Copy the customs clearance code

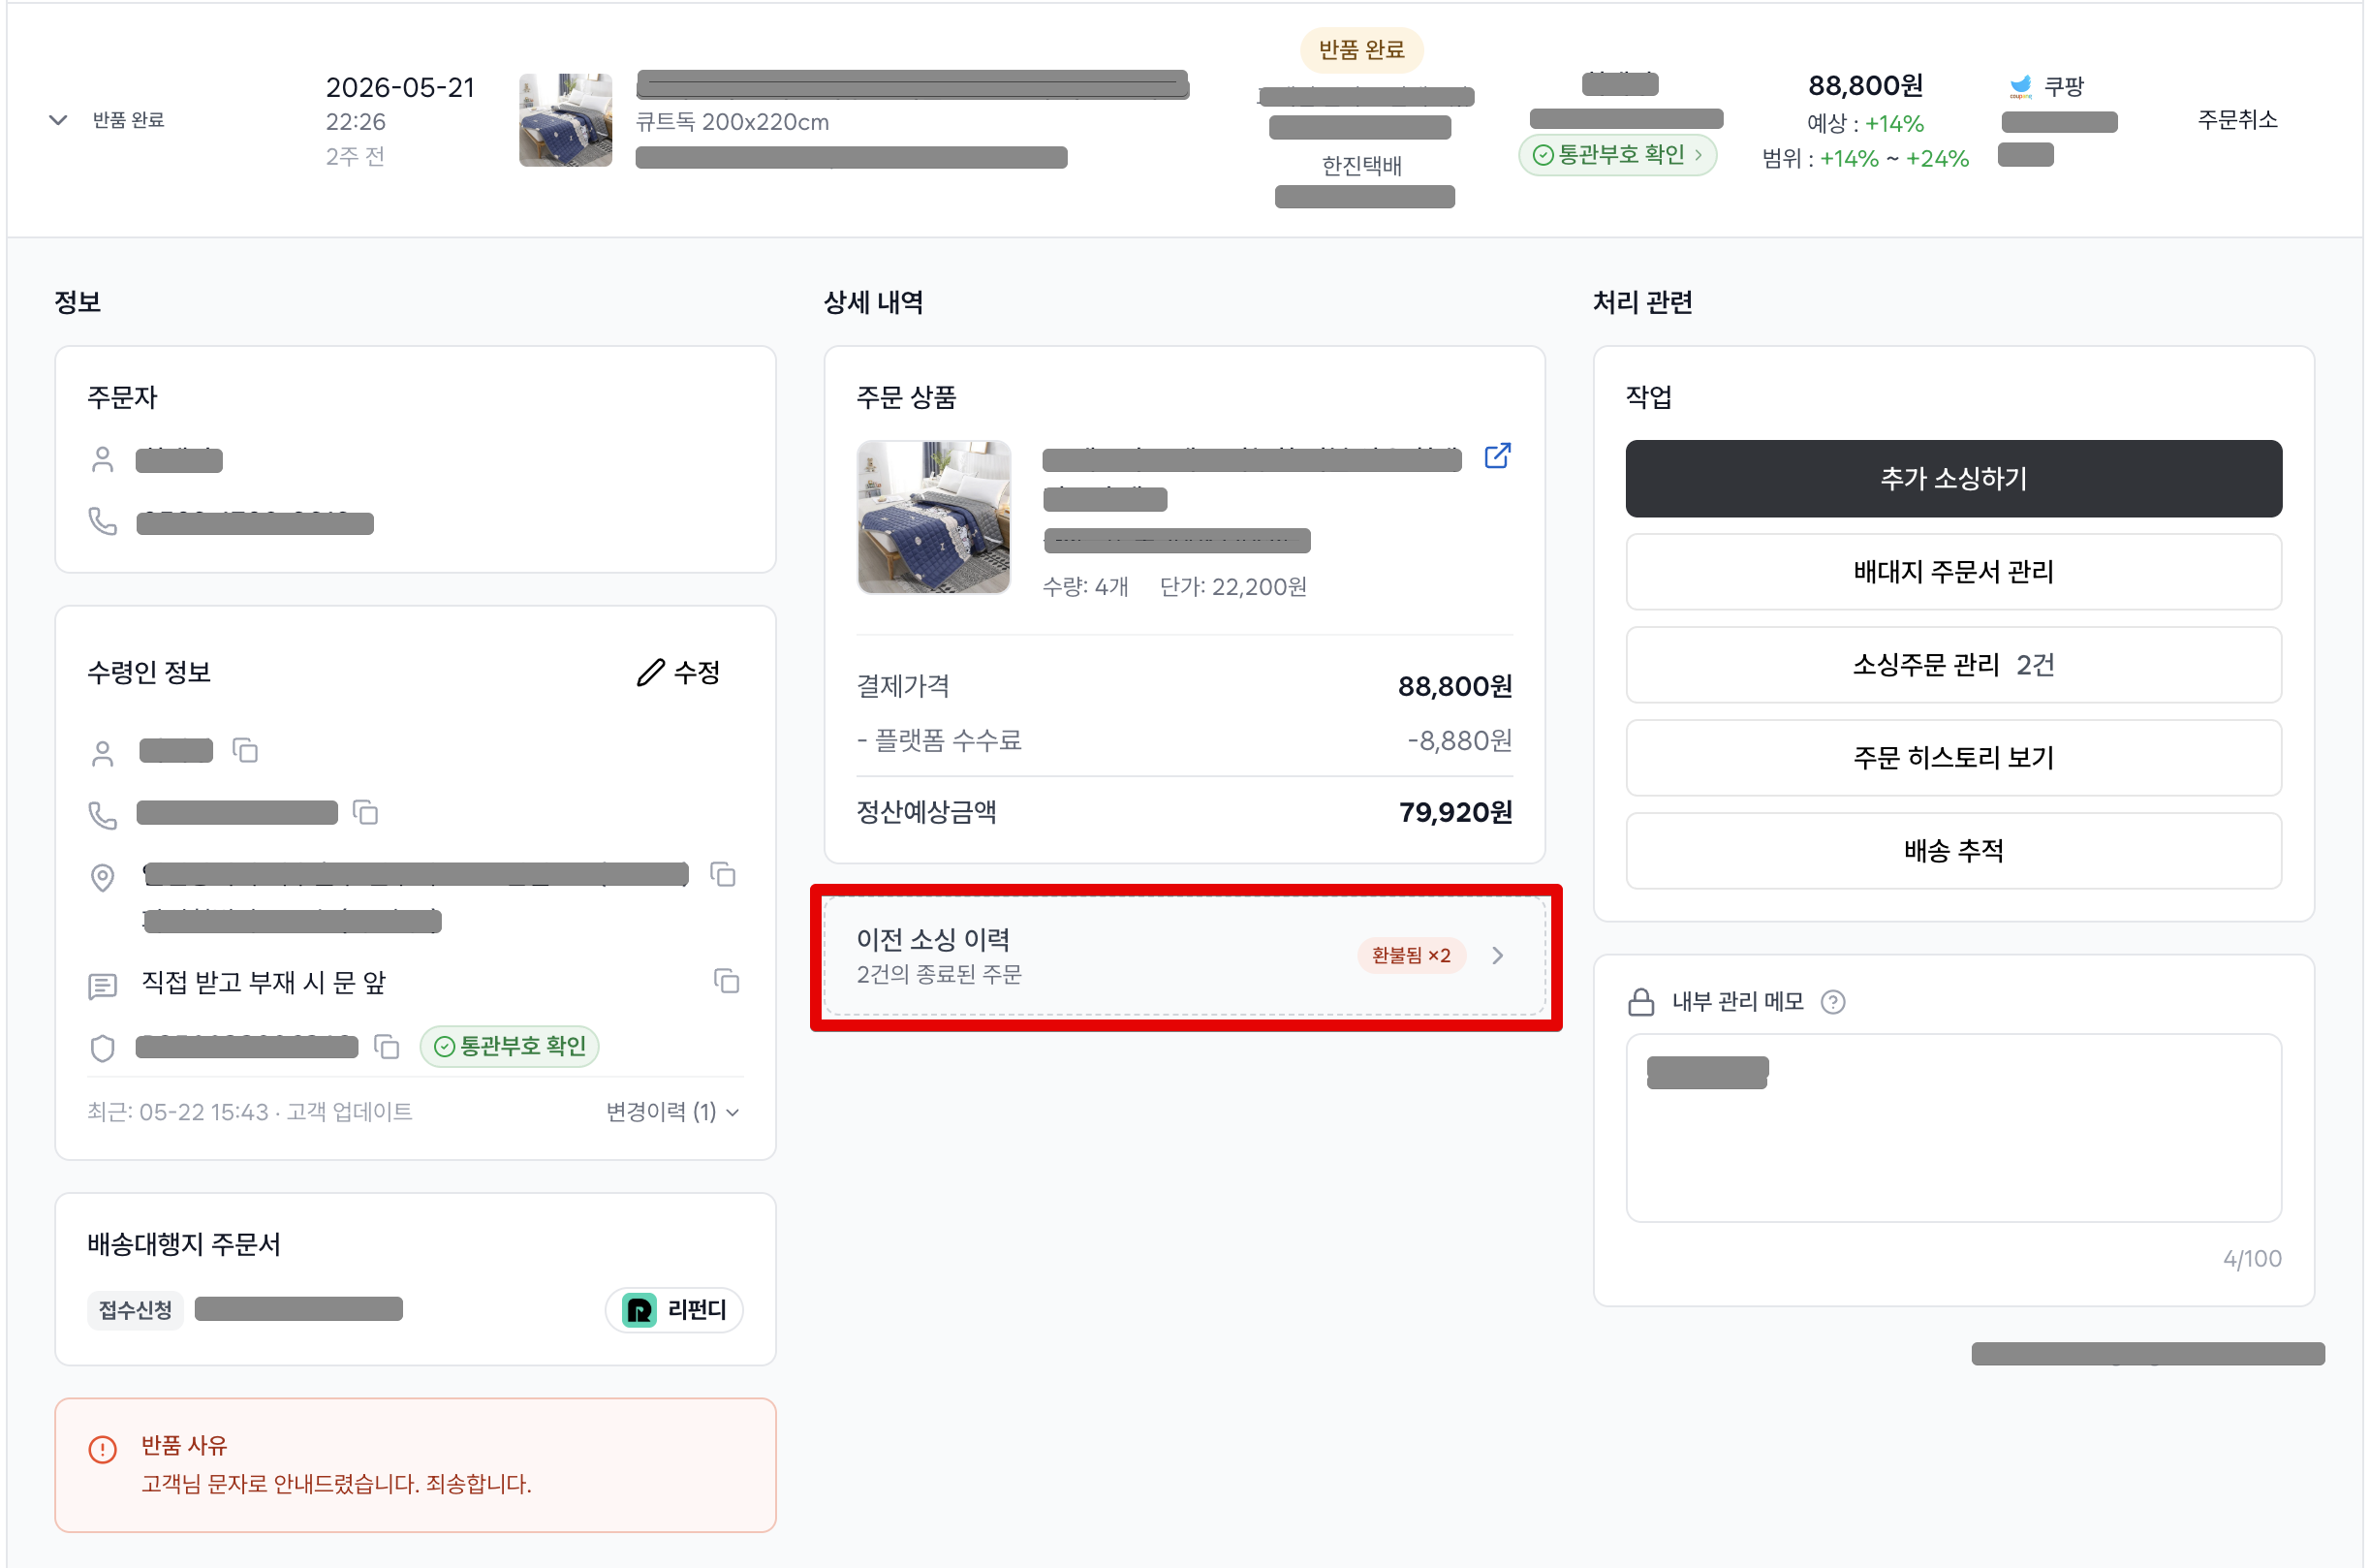click(x=387, y=1046)
